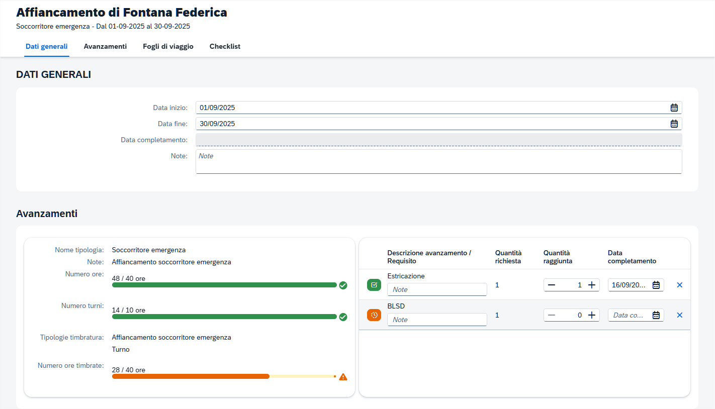Decrease Estricazione quantità raggiunta with minus

pos(552,285)
